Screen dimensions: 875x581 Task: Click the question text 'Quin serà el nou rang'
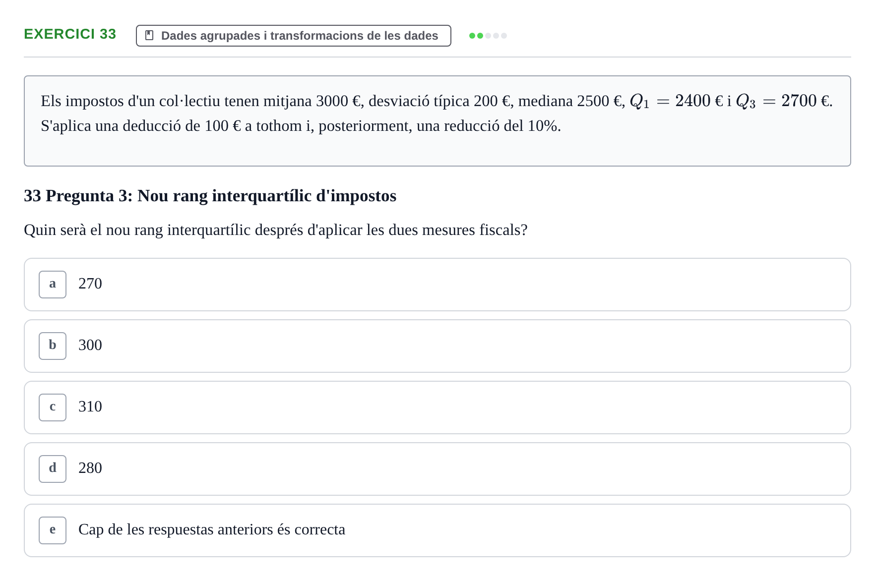[x=276, y=230]
